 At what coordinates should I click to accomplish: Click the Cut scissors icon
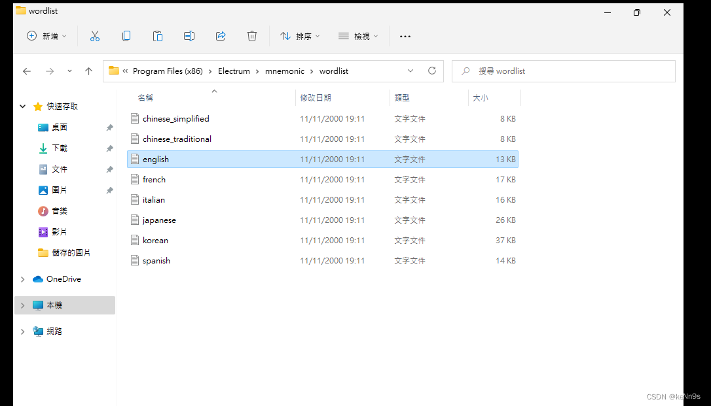[95, 36]
